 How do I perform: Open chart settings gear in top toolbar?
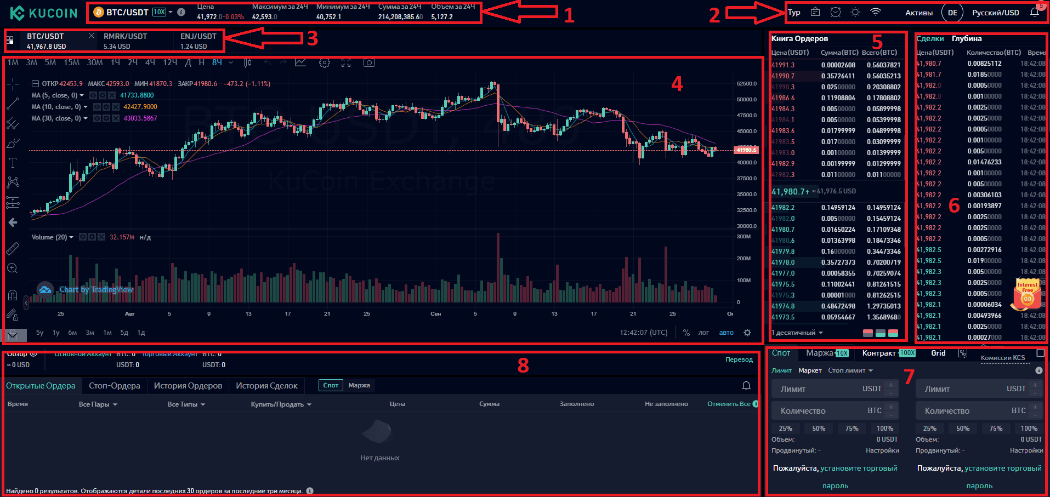[325, 63]
